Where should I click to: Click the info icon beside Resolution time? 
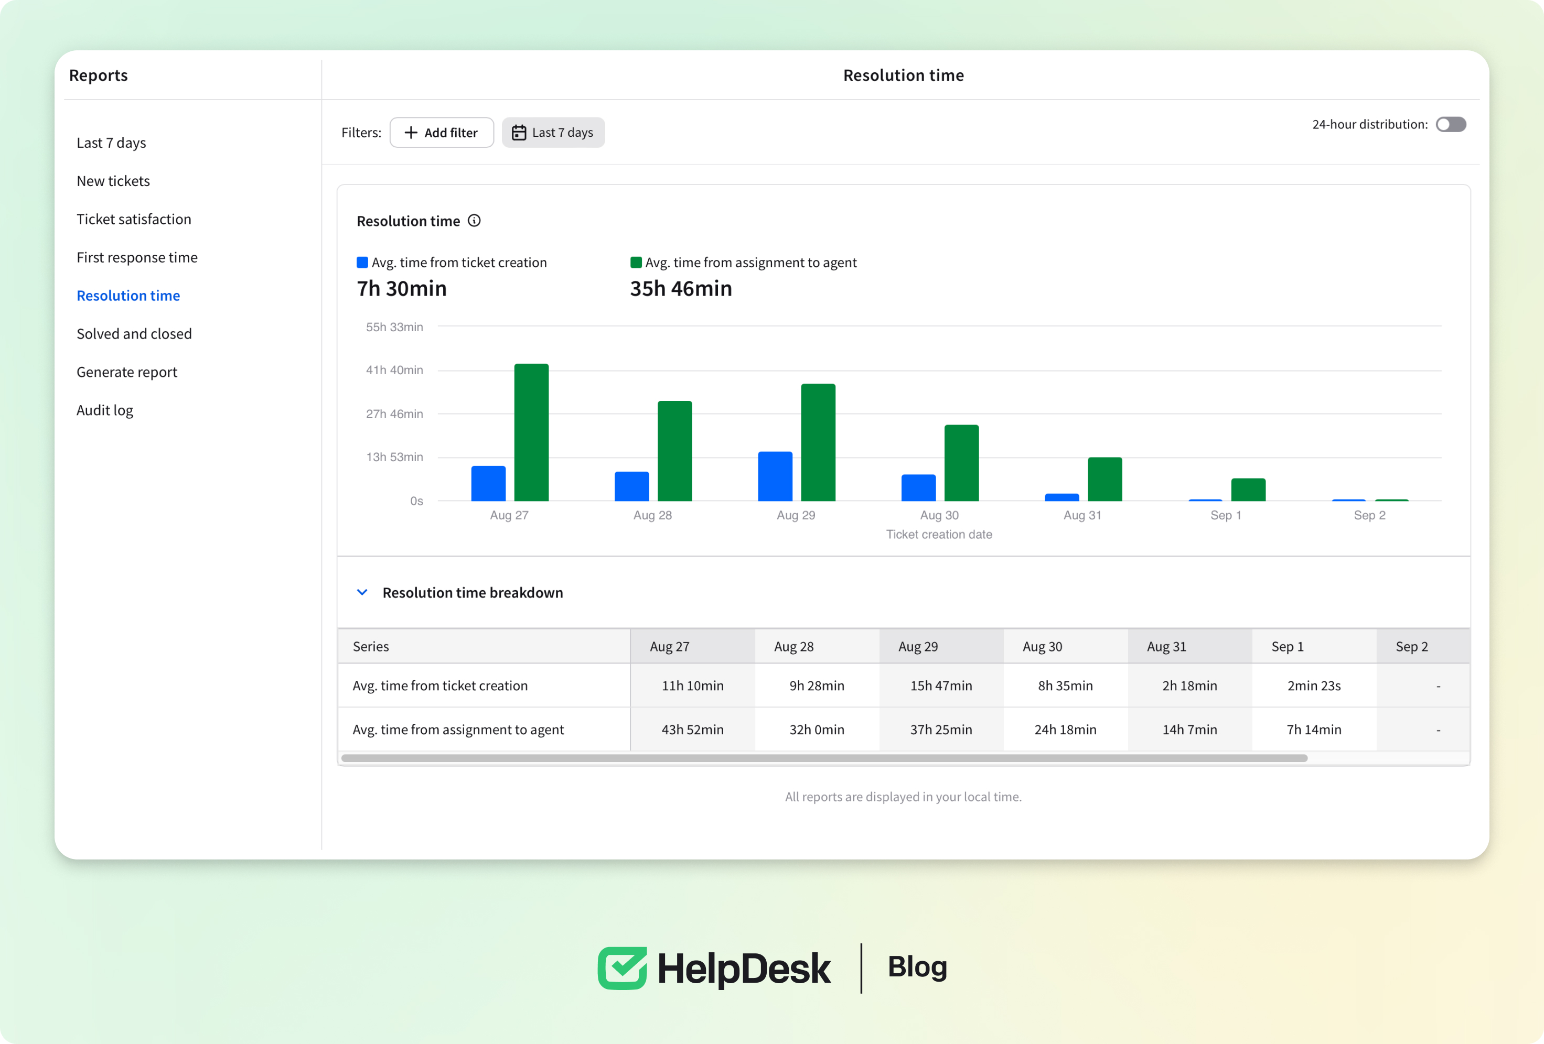[474, 221]
